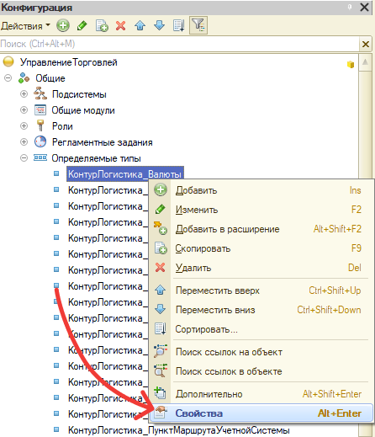Screen dimensions: 375x437
Task: Click the Конфигурация panel title
Action: coord(36,8)
